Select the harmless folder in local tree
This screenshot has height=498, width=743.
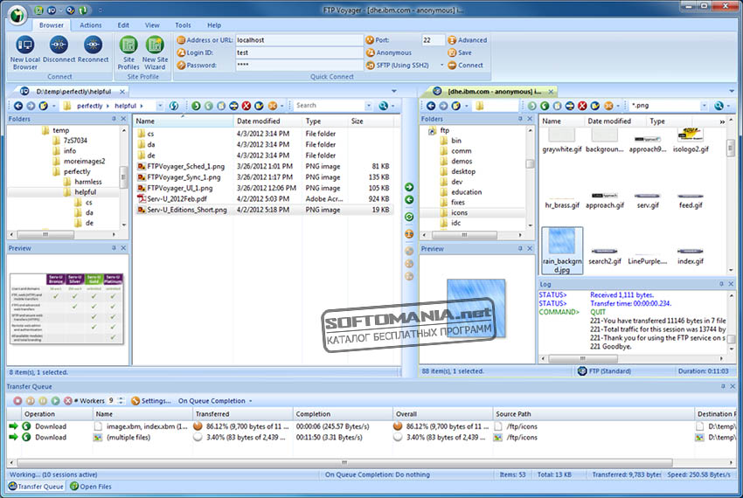83,182
